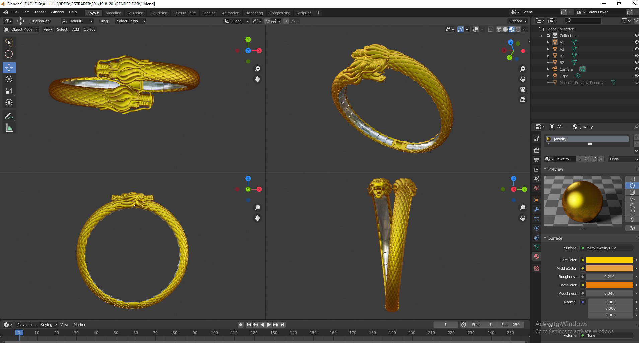This screenshot has width=639, height=343.
Task: Toggle perspective/orthographic grid icon in top-right viewport
Action: [x=522, y=99]
